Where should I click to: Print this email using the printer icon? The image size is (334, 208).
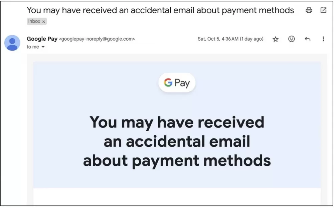309,10
